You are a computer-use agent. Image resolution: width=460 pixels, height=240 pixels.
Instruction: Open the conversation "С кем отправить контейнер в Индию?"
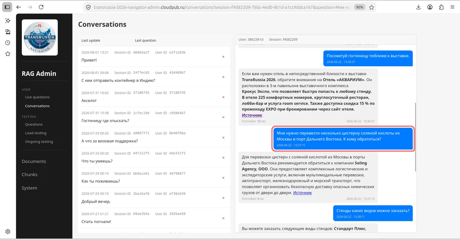point(154,77)
